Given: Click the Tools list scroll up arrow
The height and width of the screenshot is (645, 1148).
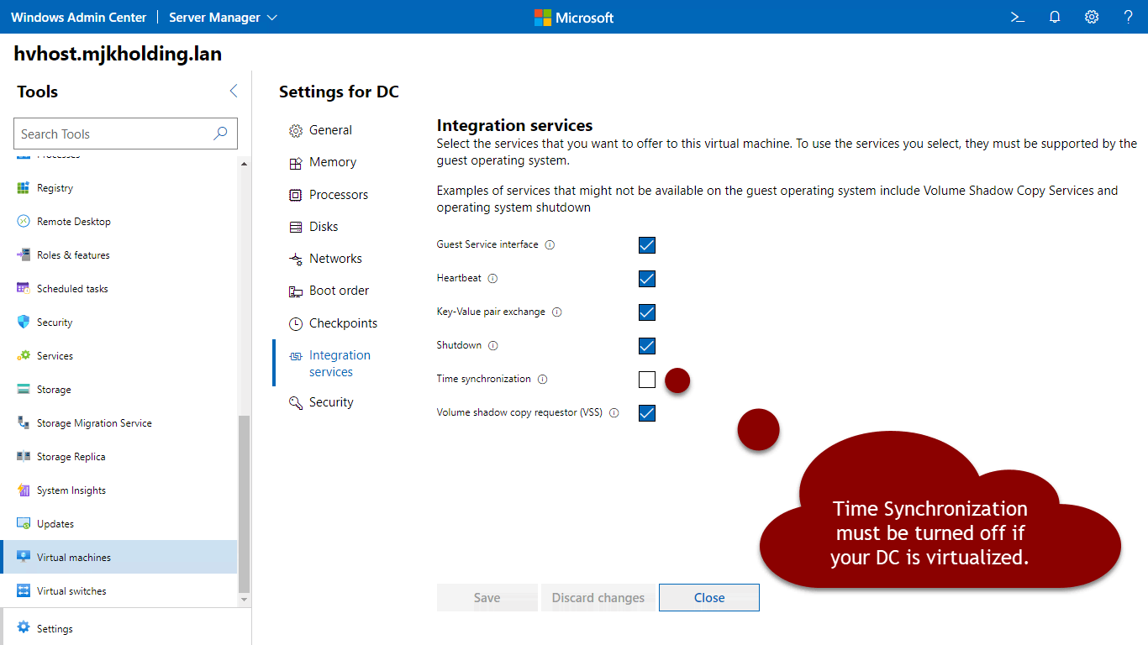Looking at the screenshot, I should (x=245, y=164).
